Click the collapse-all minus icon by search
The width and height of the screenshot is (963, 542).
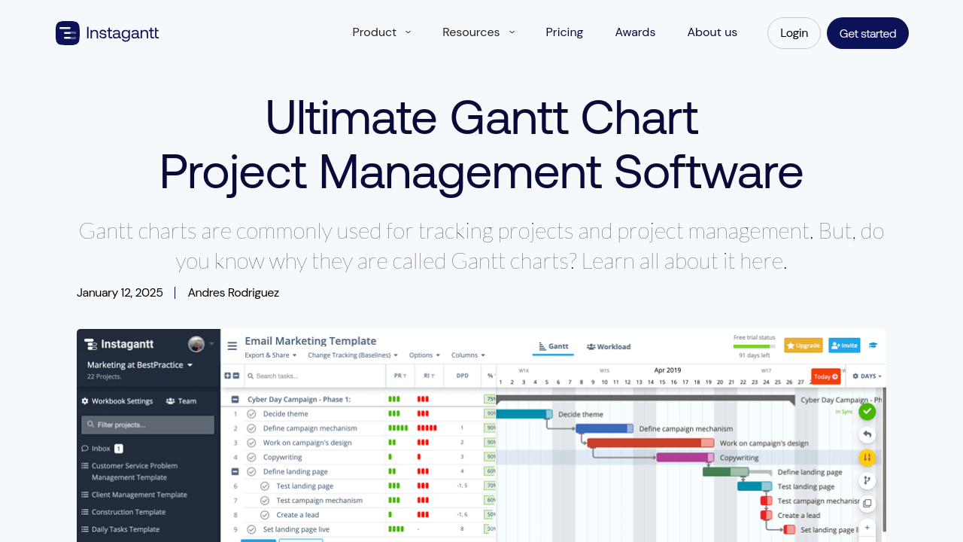pyautogui.click(x=236, y=376)
